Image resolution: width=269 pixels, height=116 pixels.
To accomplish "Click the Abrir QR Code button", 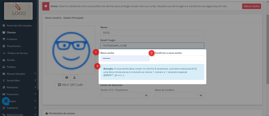I will pos(70,85).
